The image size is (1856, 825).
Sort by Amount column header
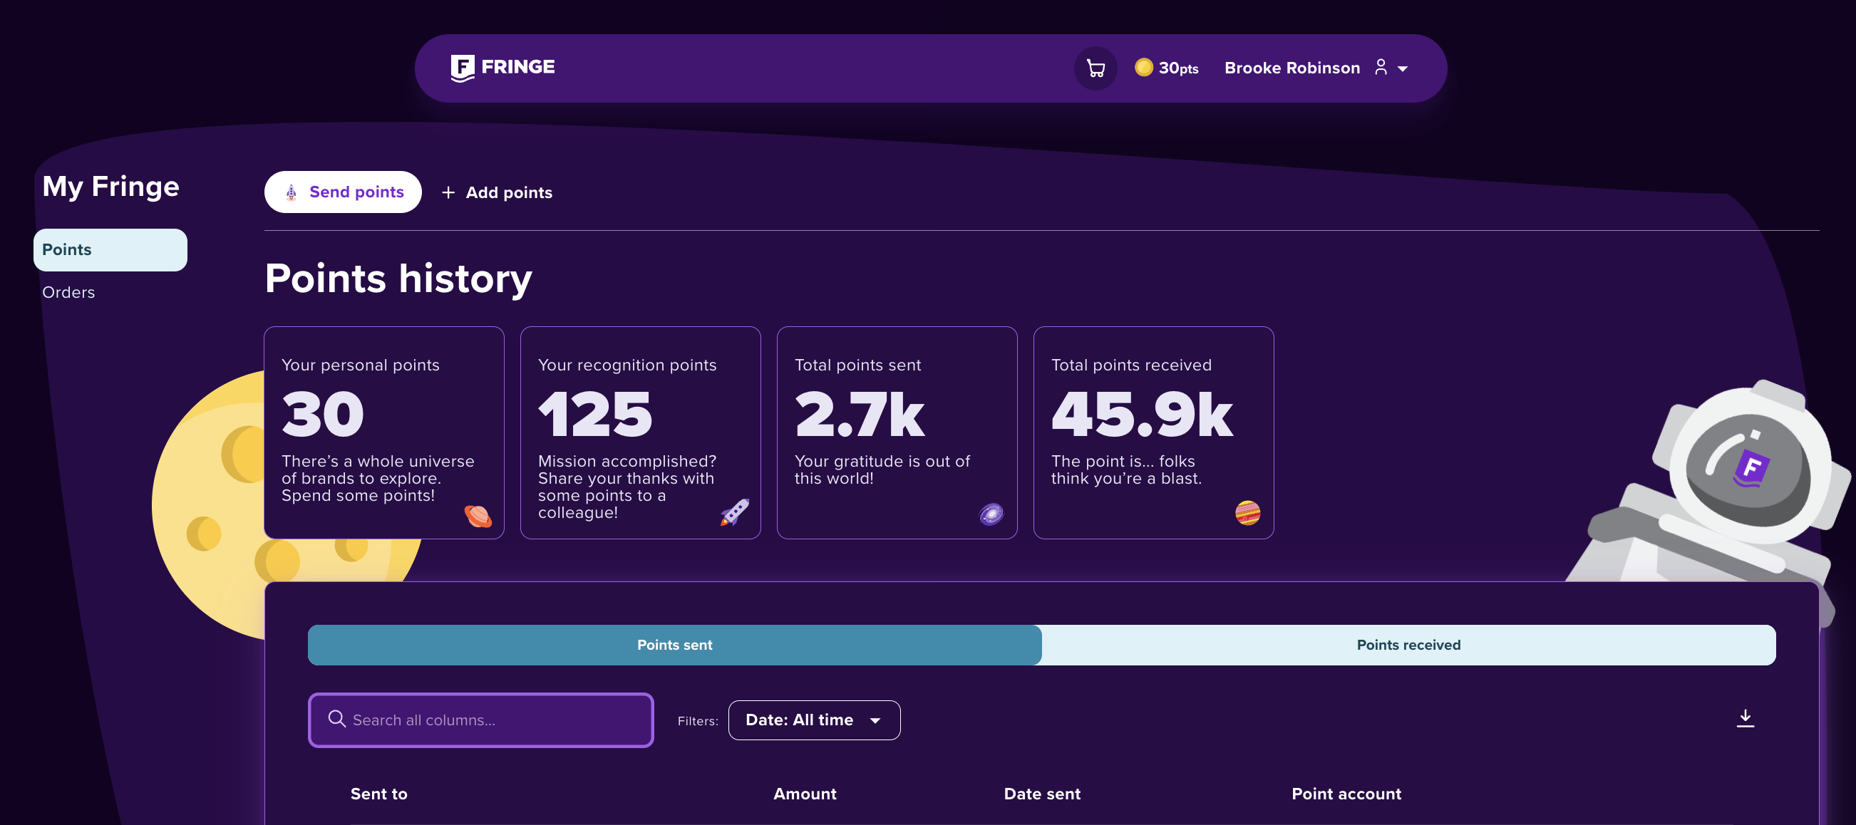click(x=804, y=794)
